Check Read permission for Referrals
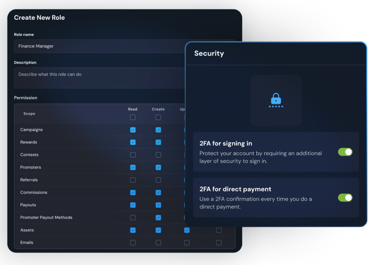 pyautogui.click(x=133, y=180)
